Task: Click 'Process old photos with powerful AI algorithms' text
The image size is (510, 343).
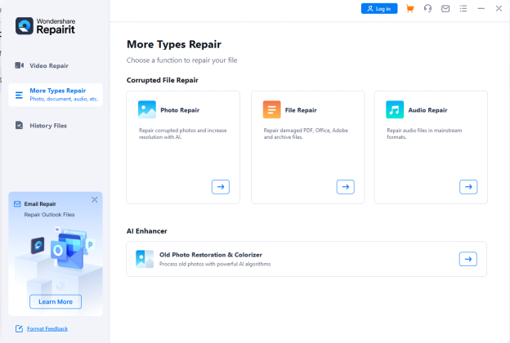Action: coord(215,264)
